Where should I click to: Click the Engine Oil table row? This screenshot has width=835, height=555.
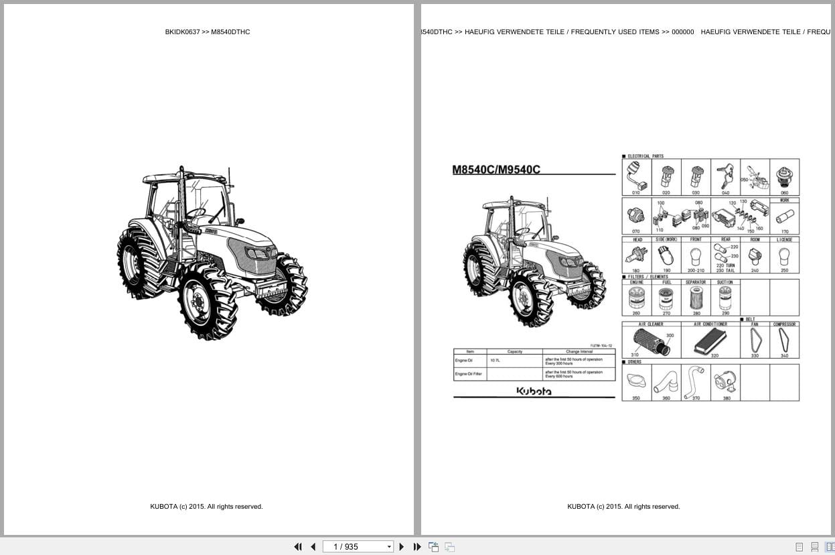[x=534, y=361]
